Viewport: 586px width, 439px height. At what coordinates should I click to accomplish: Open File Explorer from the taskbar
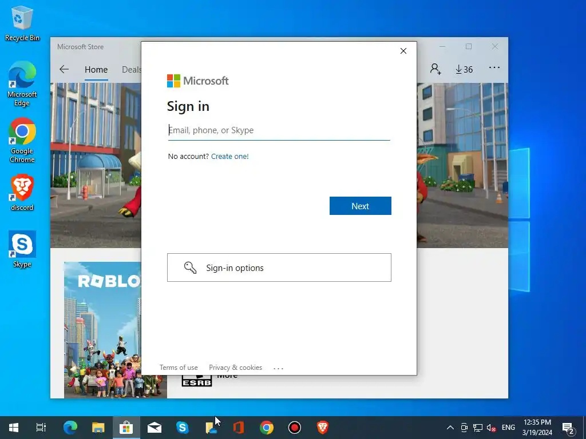[x=98, y=428]
